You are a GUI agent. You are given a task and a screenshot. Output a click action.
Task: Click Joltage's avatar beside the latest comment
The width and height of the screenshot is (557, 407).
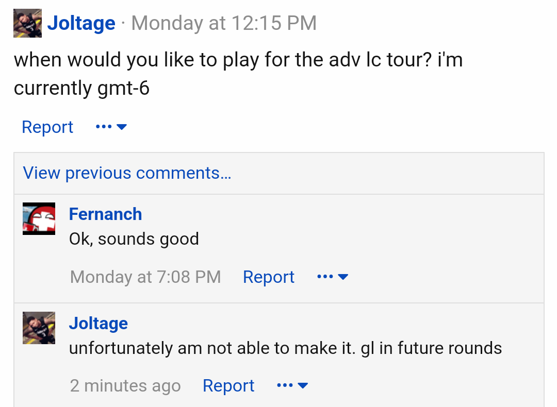tap(39, 328)
